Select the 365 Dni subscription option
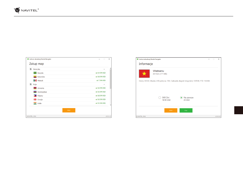Screen dimensions: 243x172 coord(160,98)
